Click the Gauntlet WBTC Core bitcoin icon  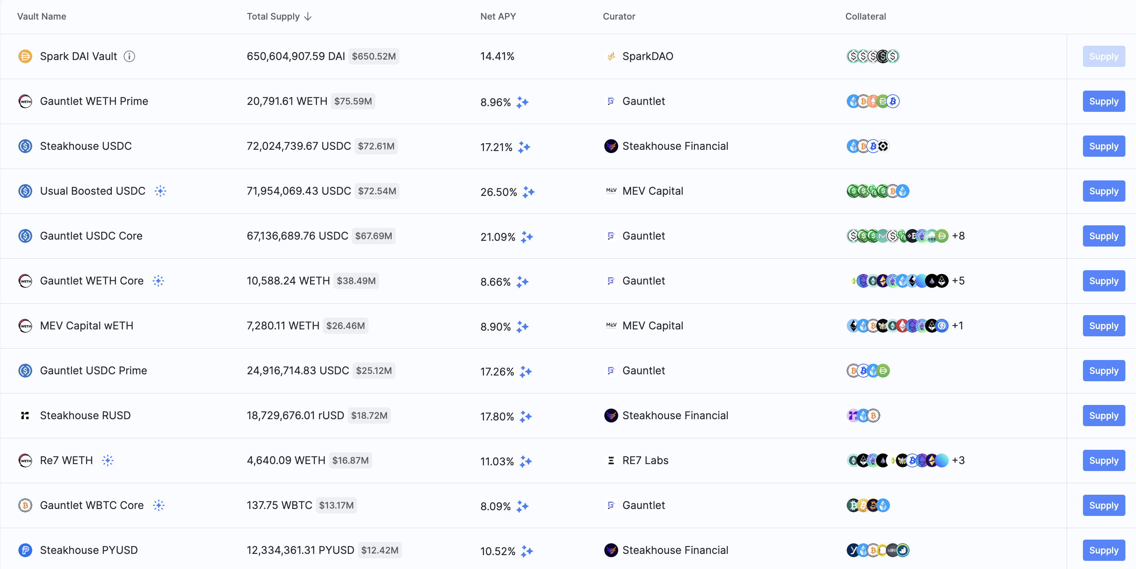(x=25, y=505)
